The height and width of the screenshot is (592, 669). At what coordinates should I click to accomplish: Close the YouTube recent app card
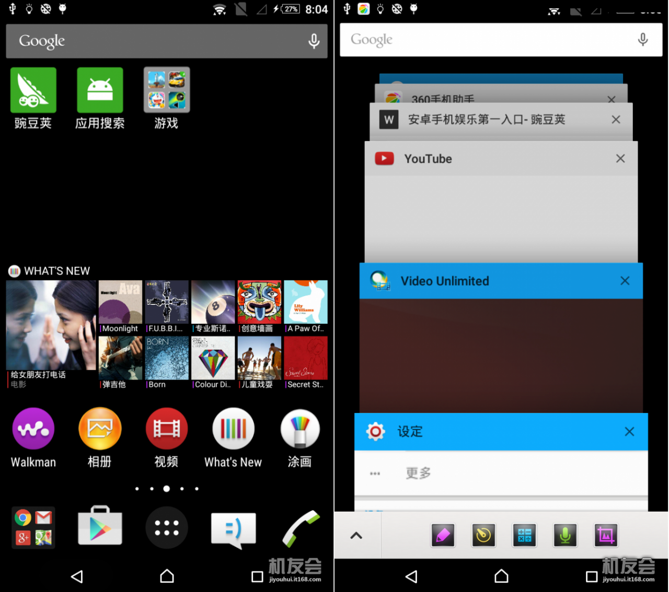coord(620,158)
